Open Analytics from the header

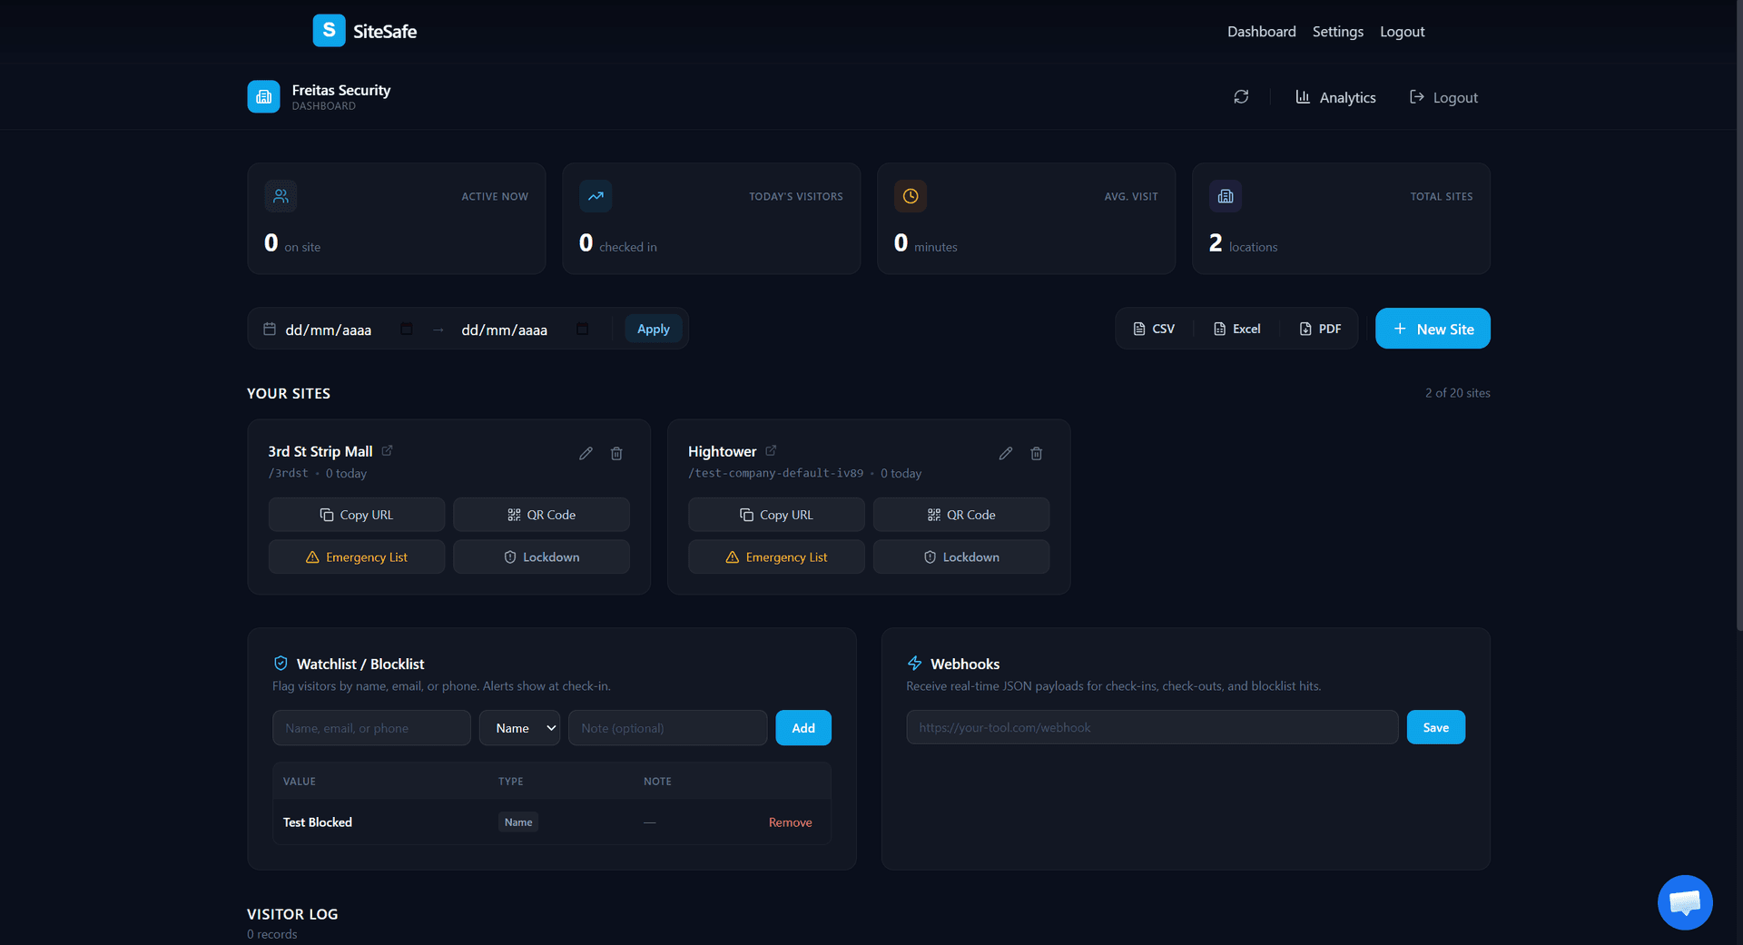coord(1335,97)
